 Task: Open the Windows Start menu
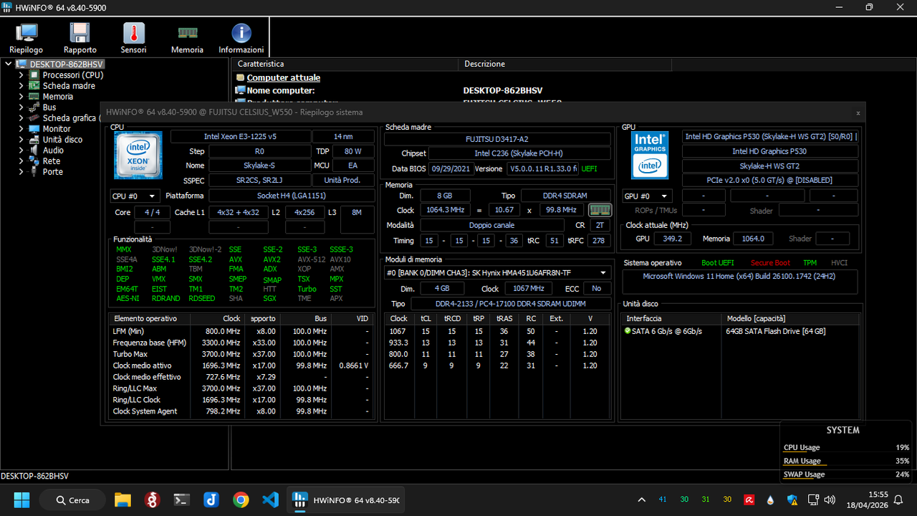click(x=21, y=500)
